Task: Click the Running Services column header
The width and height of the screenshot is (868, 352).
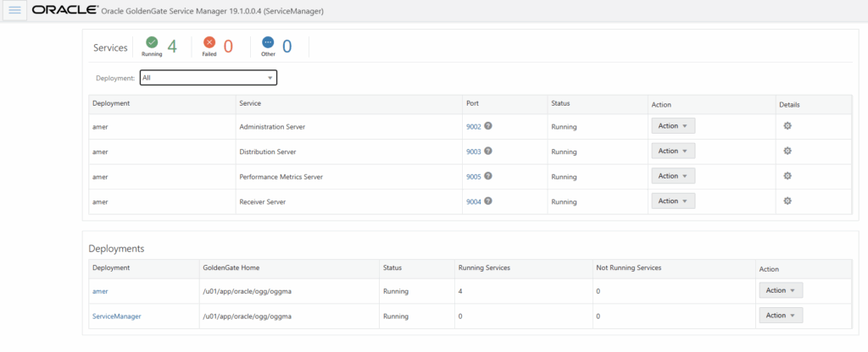Action: pos(484,267)
